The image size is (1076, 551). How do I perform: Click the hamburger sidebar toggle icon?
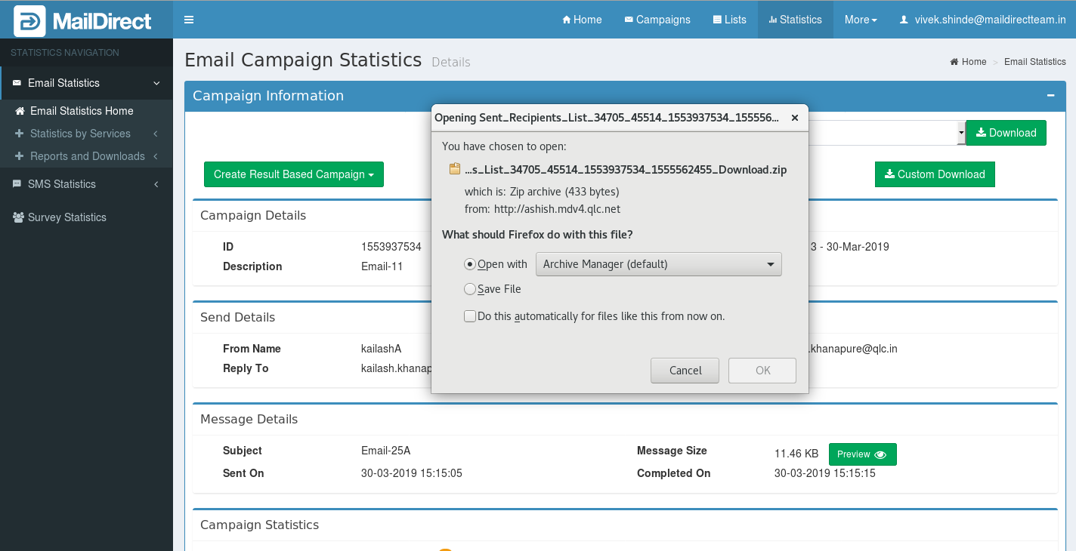coord(189,20)
